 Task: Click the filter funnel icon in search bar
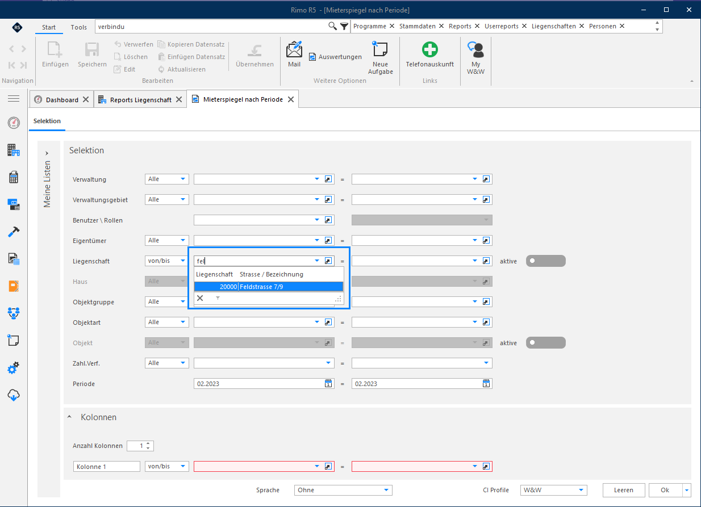[x=344, y=26]
